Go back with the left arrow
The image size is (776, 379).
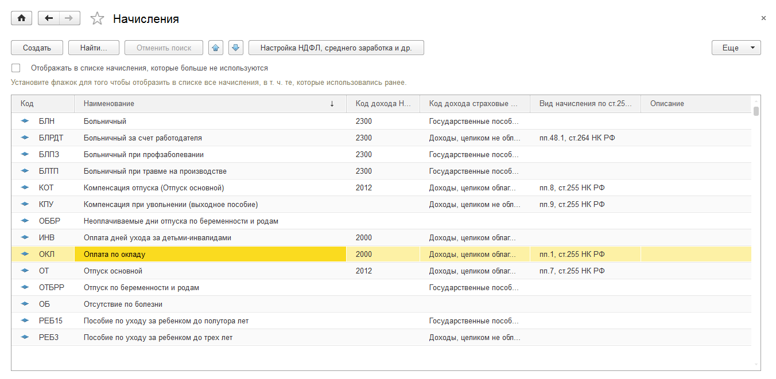point(48,18)
